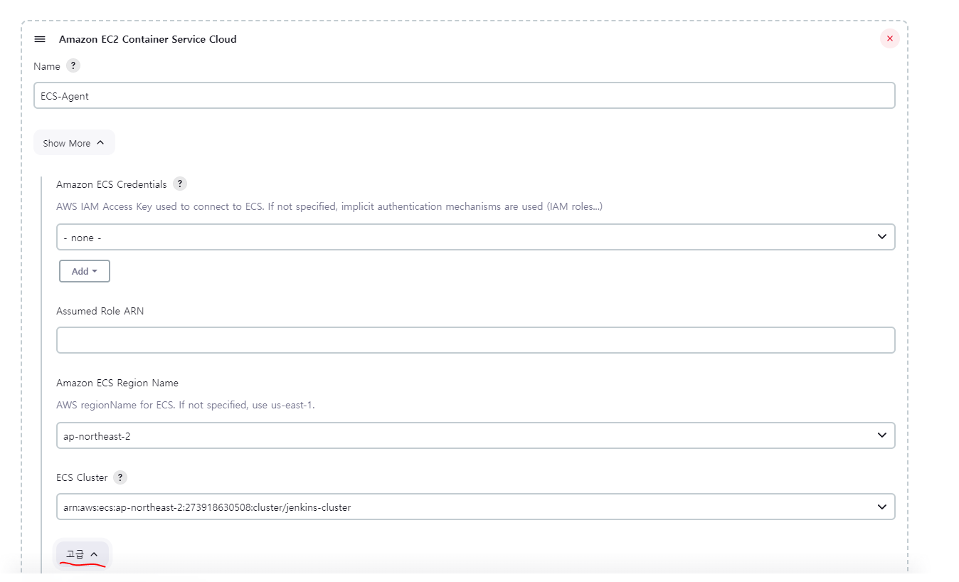Click the Amazon EC2 Container Service Cloud title

point(148,39)
